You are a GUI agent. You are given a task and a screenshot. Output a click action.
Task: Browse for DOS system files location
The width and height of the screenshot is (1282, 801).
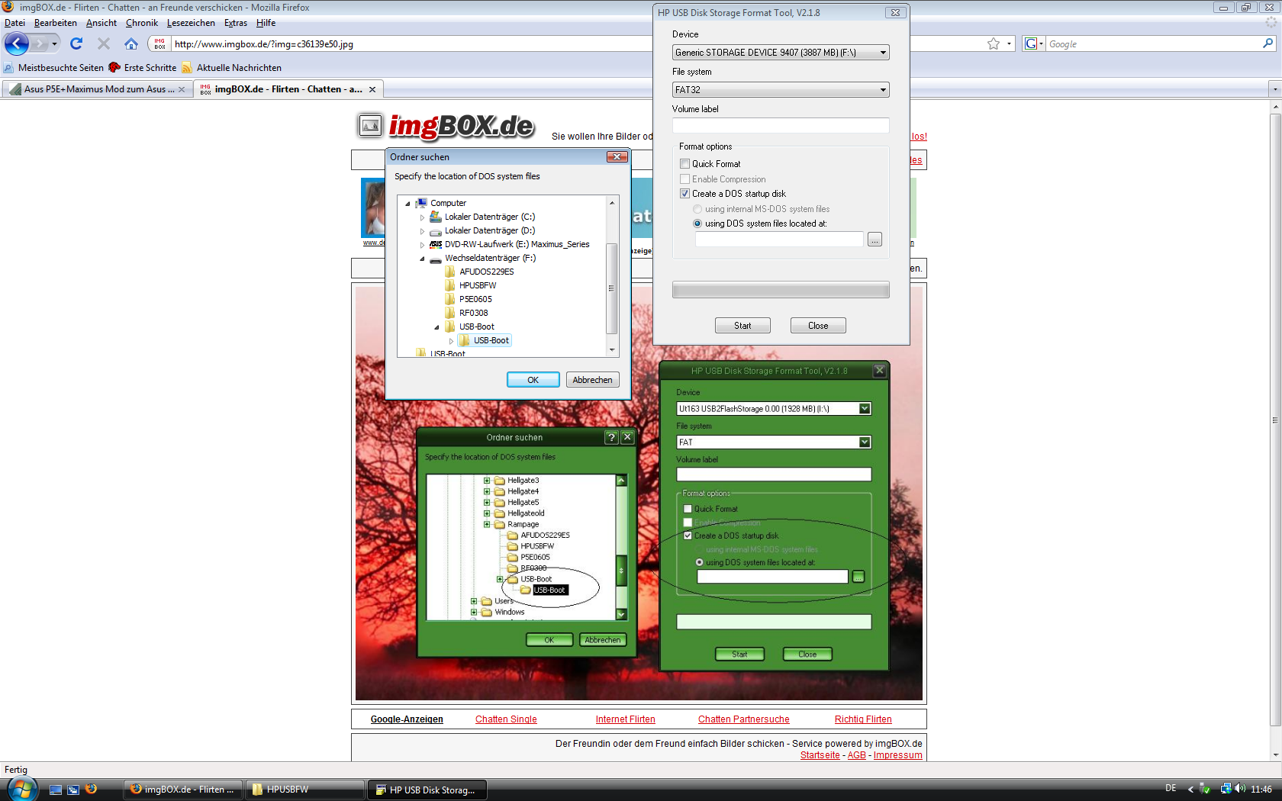pos(875,240)
